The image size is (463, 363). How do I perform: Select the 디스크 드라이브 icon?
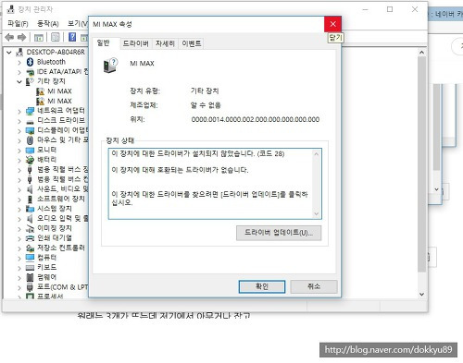click(x=30, y=121)
